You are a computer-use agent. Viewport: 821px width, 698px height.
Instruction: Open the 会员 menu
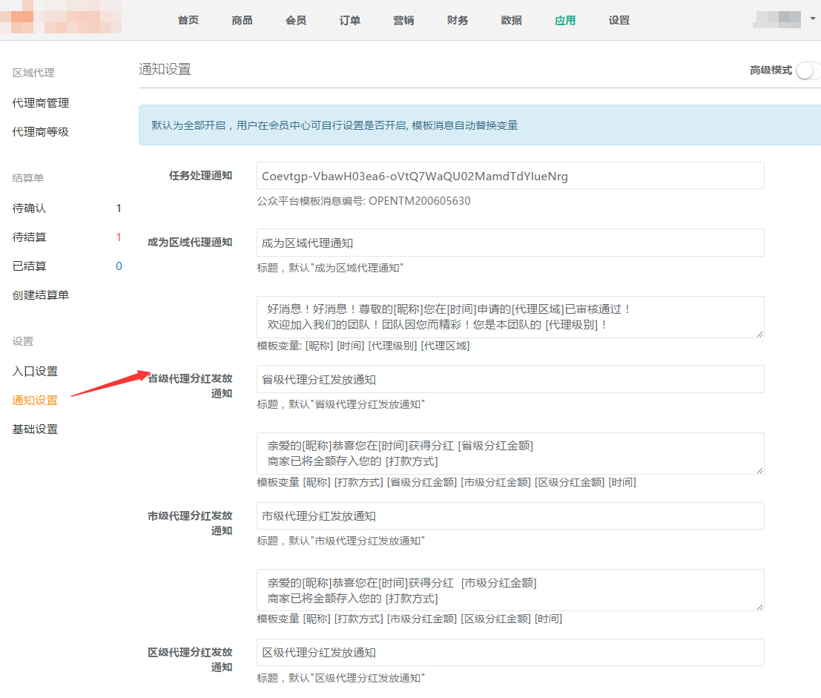(x=296, y=20)
